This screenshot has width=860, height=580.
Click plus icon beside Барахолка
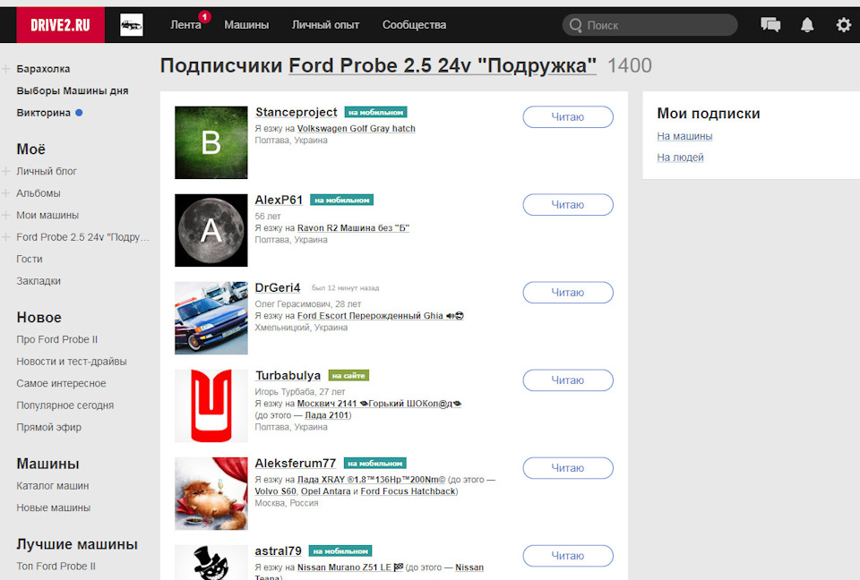(6, 69)
